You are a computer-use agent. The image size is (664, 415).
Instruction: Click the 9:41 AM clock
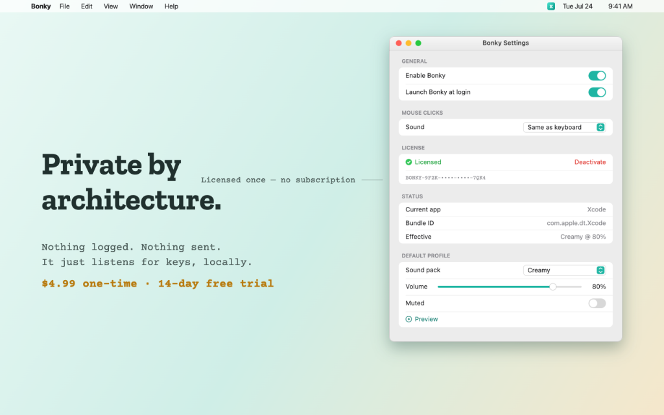pos(621,6)
